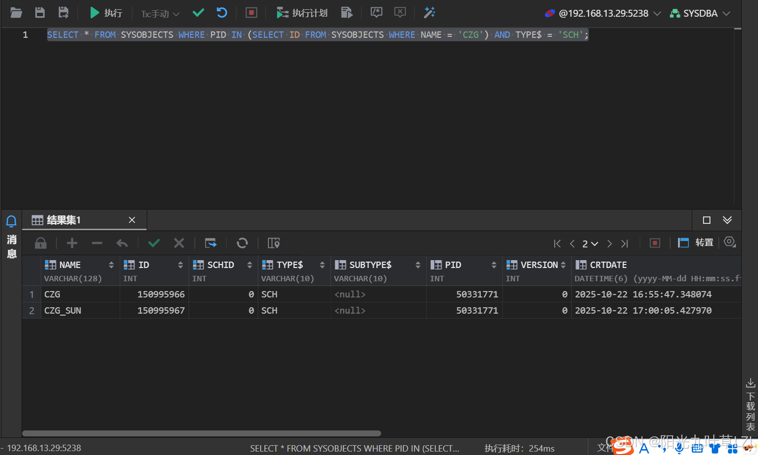This screenshot has height=455, width=758.
Task: Show the 执行计划 execution plan
Action: 302,13
